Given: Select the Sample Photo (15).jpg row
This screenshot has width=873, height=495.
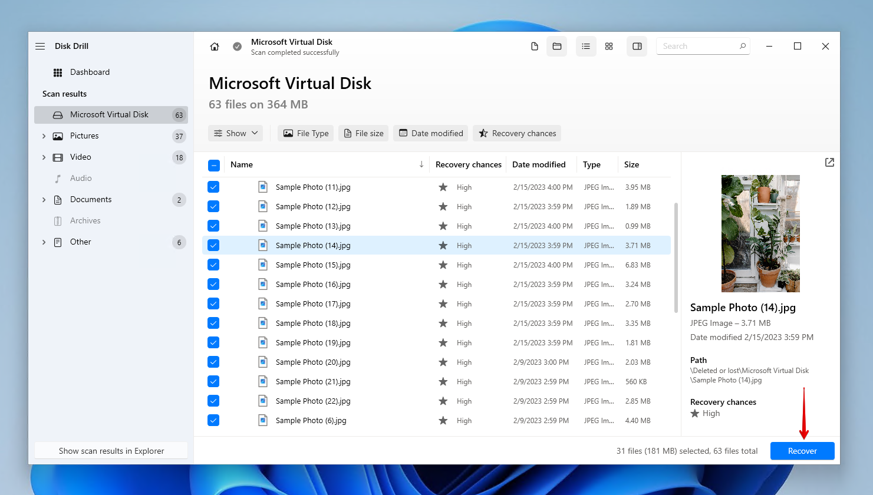Looking at the screenshot, I should pyautogui.click(x=436, y=265).
